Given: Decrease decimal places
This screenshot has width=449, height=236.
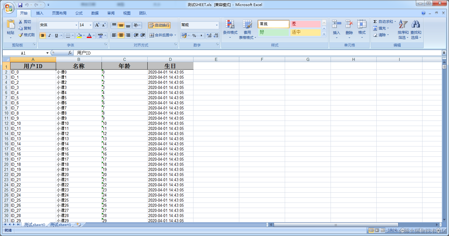Looking at the screenshot, I should pos(216,36).
